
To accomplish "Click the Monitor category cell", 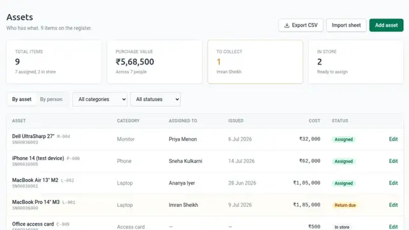I will pos(125,139).
